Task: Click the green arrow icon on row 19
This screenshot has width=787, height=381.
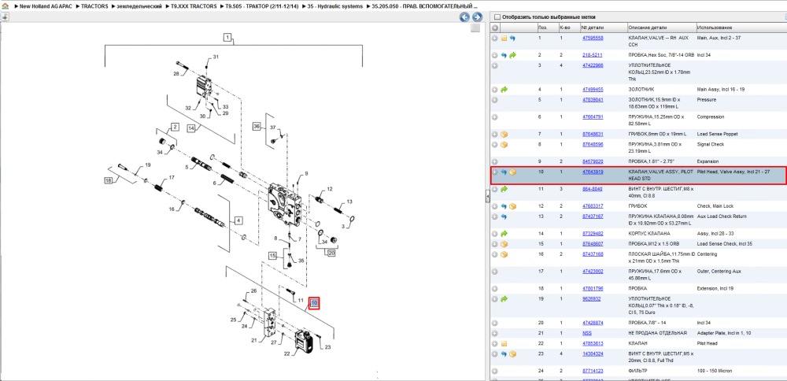Action: pos(504,298)
